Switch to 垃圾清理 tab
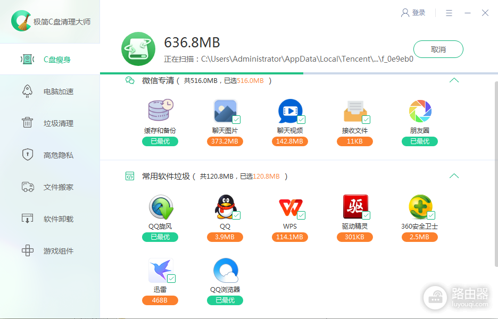498x319 pixels. [50, 123]
